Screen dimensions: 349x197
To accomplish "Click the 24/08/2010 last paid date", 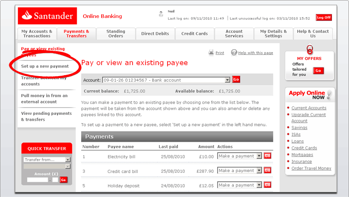I will pos(173,185).
